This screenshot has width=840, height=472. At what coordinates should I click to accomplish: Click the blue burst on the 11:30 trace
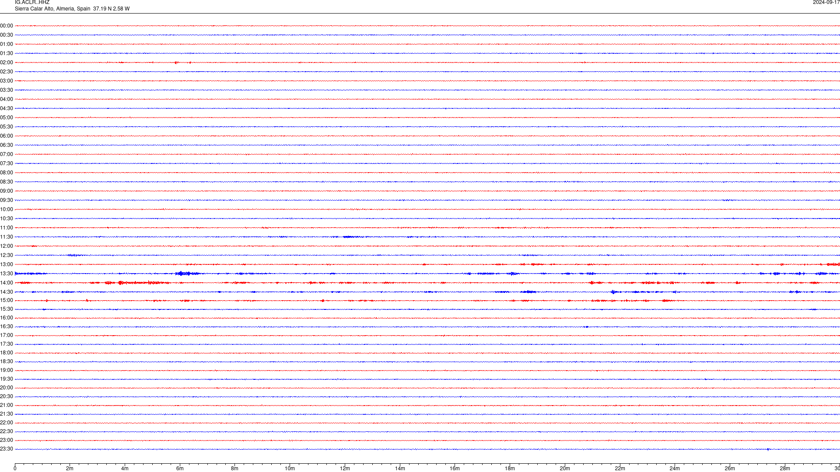click(353, 237)
